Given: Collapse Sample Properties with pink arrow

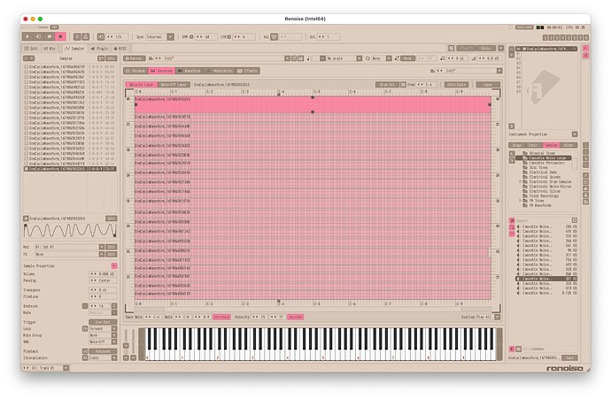Looking at the screenshot, I should [114, 266].
